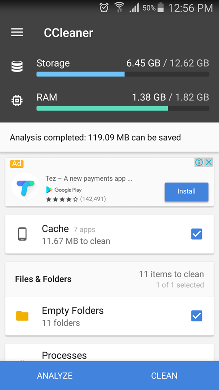Expand the Empty Folders 11 folders row

(109, 316)
